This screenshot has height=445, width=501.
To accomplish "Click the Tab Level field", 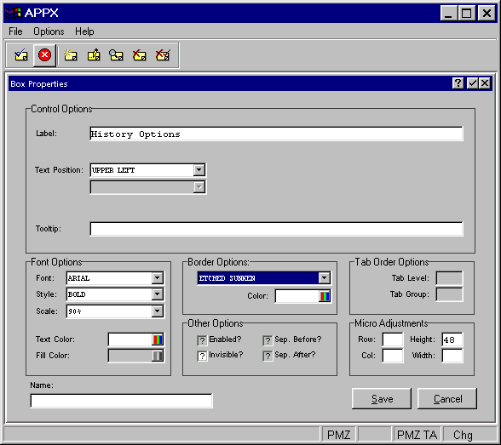I will (449, 278).
